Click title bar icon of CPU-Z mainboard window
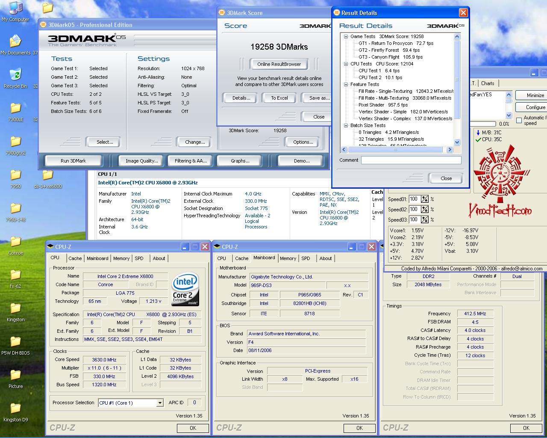The width and height of the screenshot is (547, 438). 217,246
